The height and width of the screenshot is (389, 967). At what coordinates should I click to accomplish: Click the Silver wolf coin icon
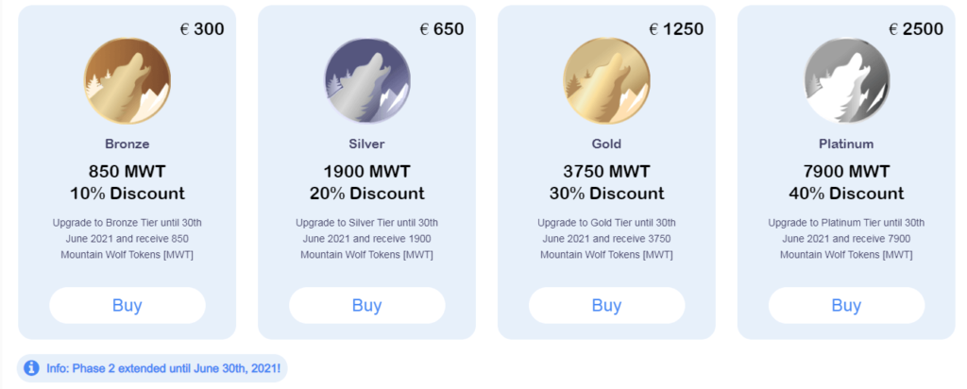(367, 81)
